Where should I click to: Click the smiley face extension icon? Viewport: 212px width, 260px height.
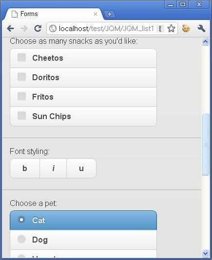186,28
